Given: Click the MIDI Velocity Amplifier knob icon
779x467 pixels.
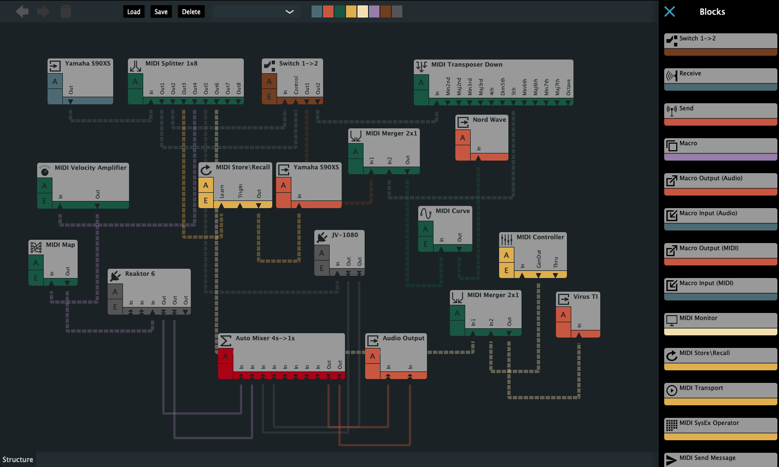Looking at the screenshot, I should 44,170.
